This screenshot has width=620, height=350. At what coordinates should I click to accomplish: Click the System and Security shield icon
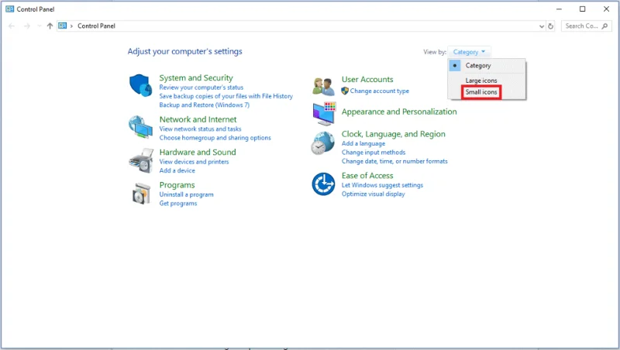point(140,85)
